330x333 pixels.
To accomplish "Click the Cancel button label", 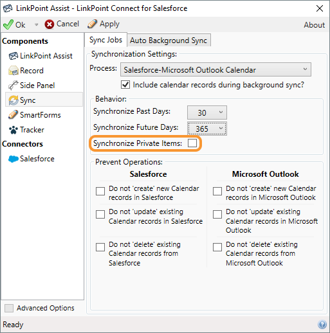I will pos(68,24).
